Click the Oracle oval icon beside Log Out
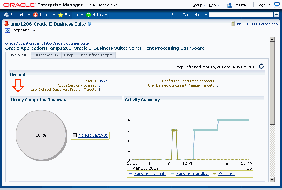The image size is (282, 190). click(x=277, y=5)
